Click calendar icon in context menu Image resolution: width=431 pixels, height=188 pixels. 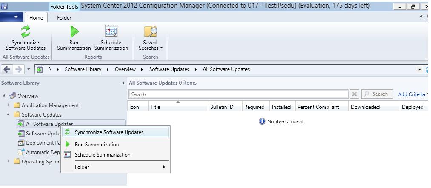coord(67,155)
